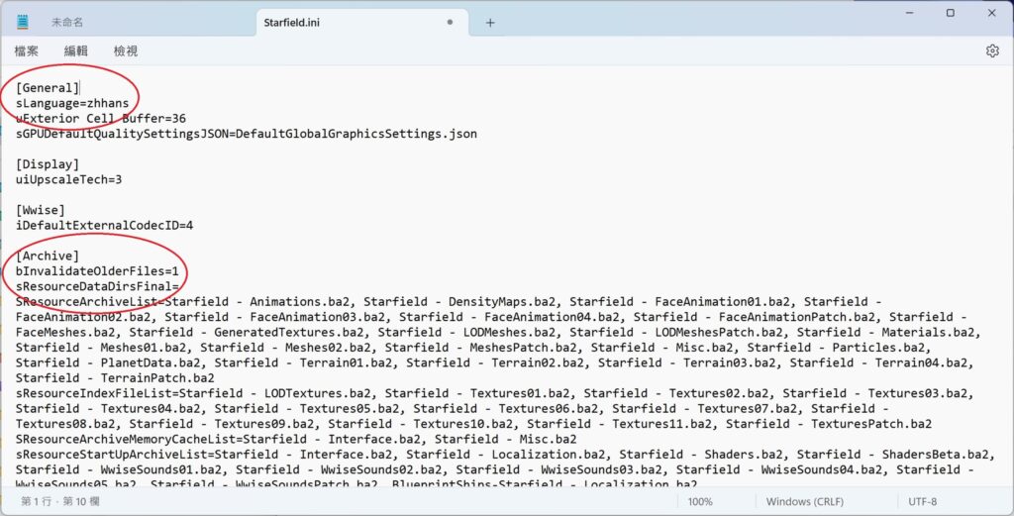Click bInvalidateOlderFiles=1 line

point(97,271)
